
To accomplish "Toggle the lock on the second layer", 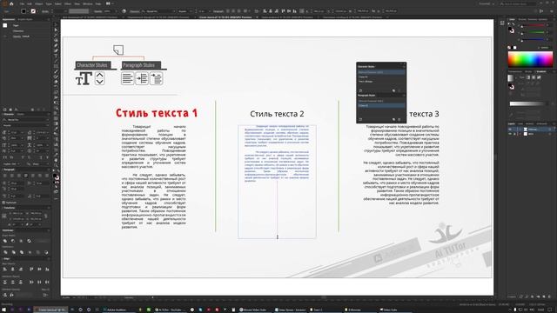I will pyautogui.click(x=514, y=134).
